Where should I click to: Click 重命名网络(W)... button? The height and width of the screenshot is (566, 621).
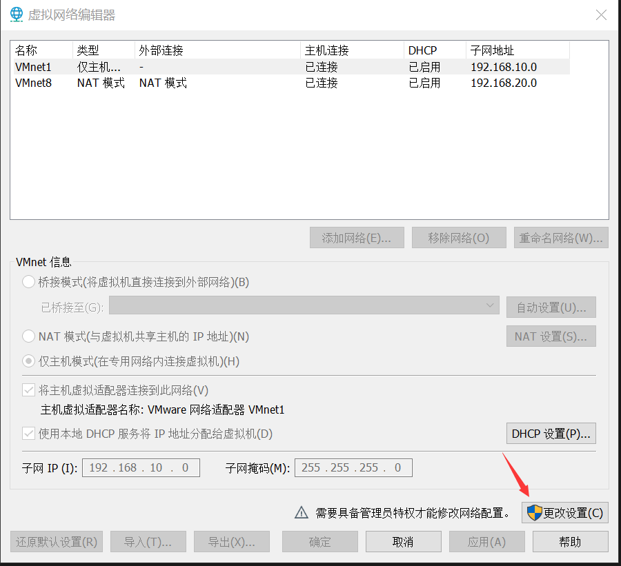pos(561,237)
